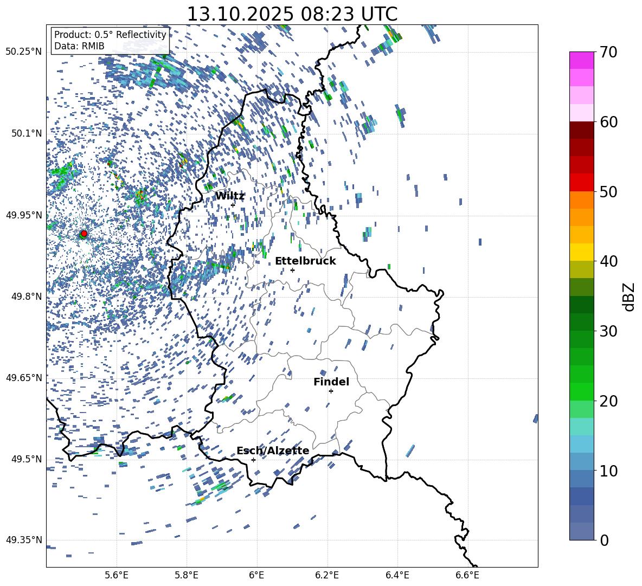Screen dimensions: 642x586
Task: Click the 40 tick label on colorbar
Action: (609, 261)
